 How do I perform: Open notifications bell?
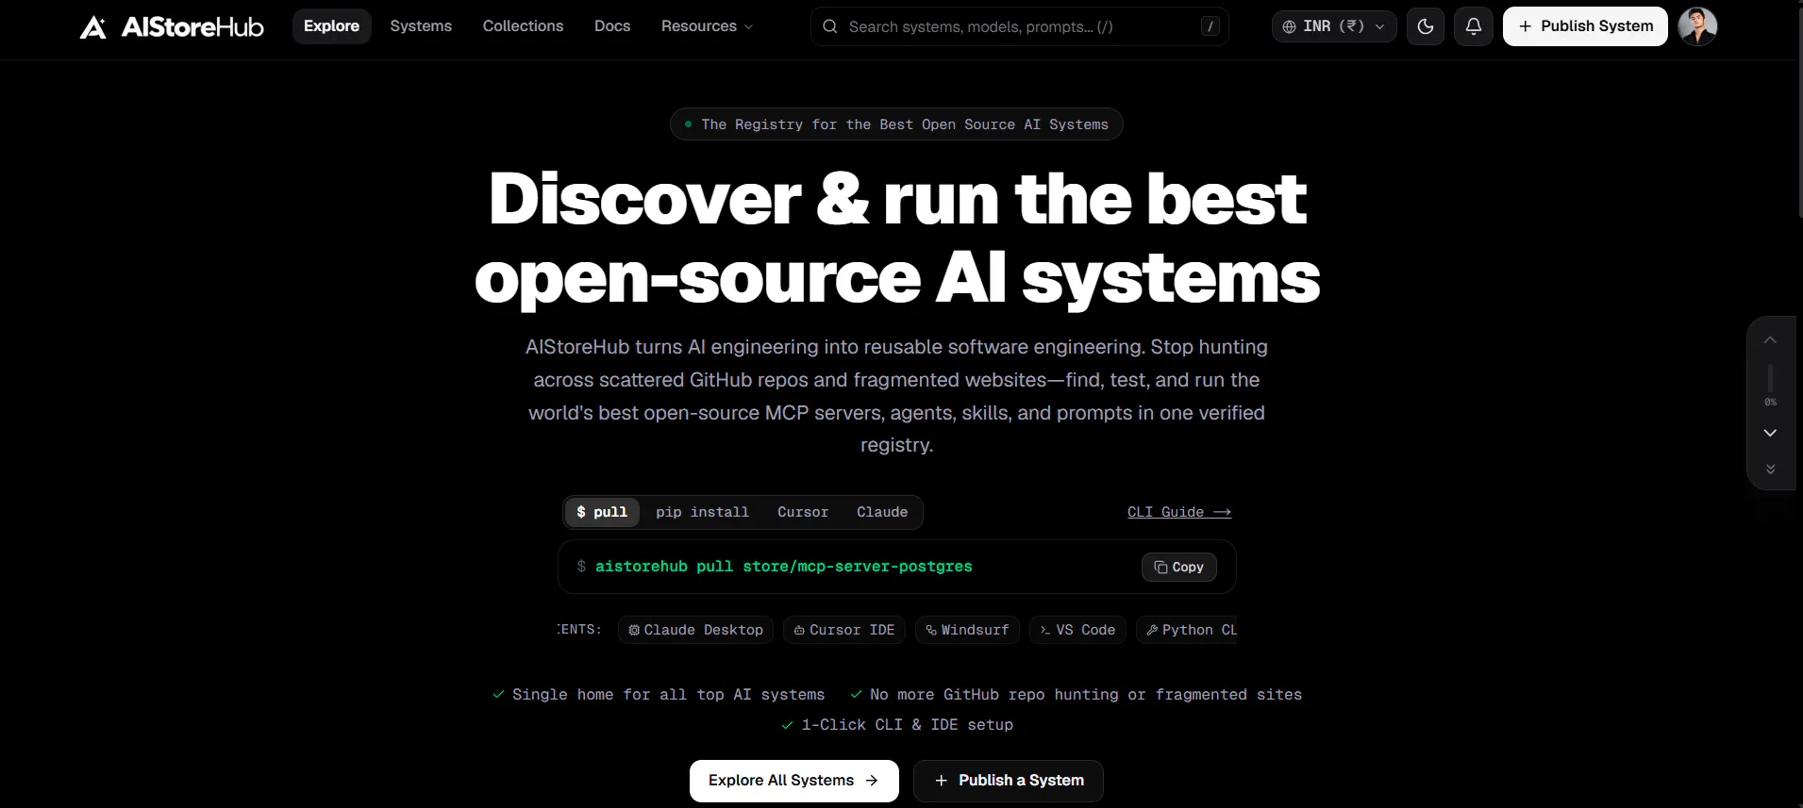click(x=1474, y=26)
